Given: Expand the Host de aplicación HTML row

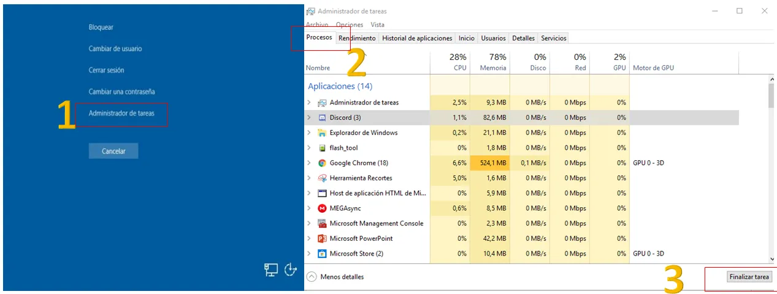Looking at the screenshot, I should pos(309,193).
